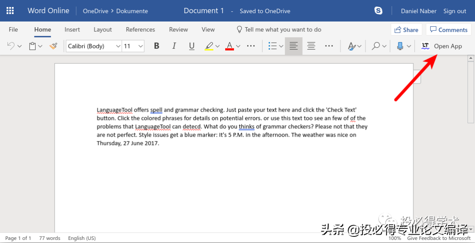Expand the undo dropdown arrow
The width and height of the screenshot is (475, 243).
[x=20, y=46]
